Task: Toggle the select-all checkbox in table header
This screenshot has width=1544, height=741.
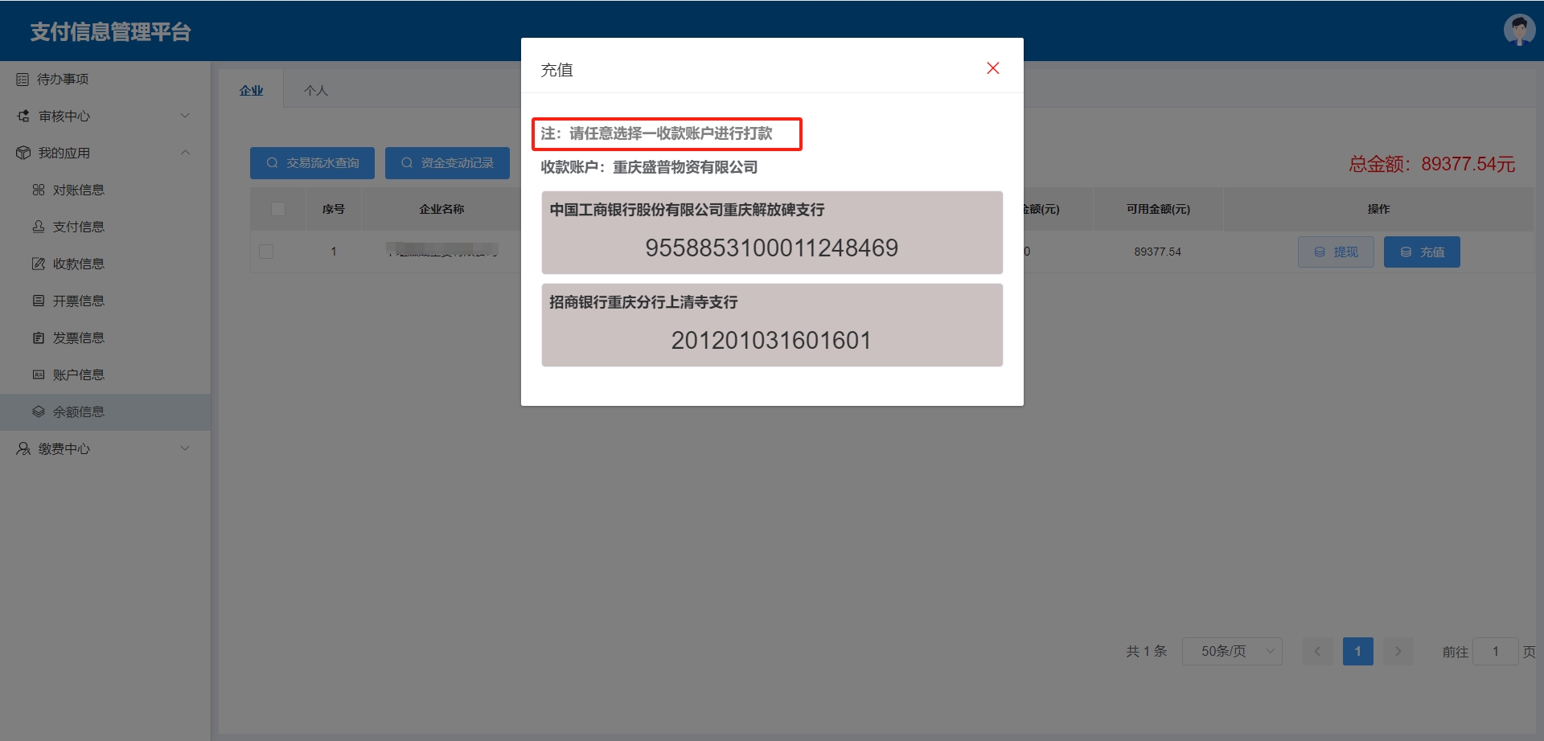Action: click(278, 209)
